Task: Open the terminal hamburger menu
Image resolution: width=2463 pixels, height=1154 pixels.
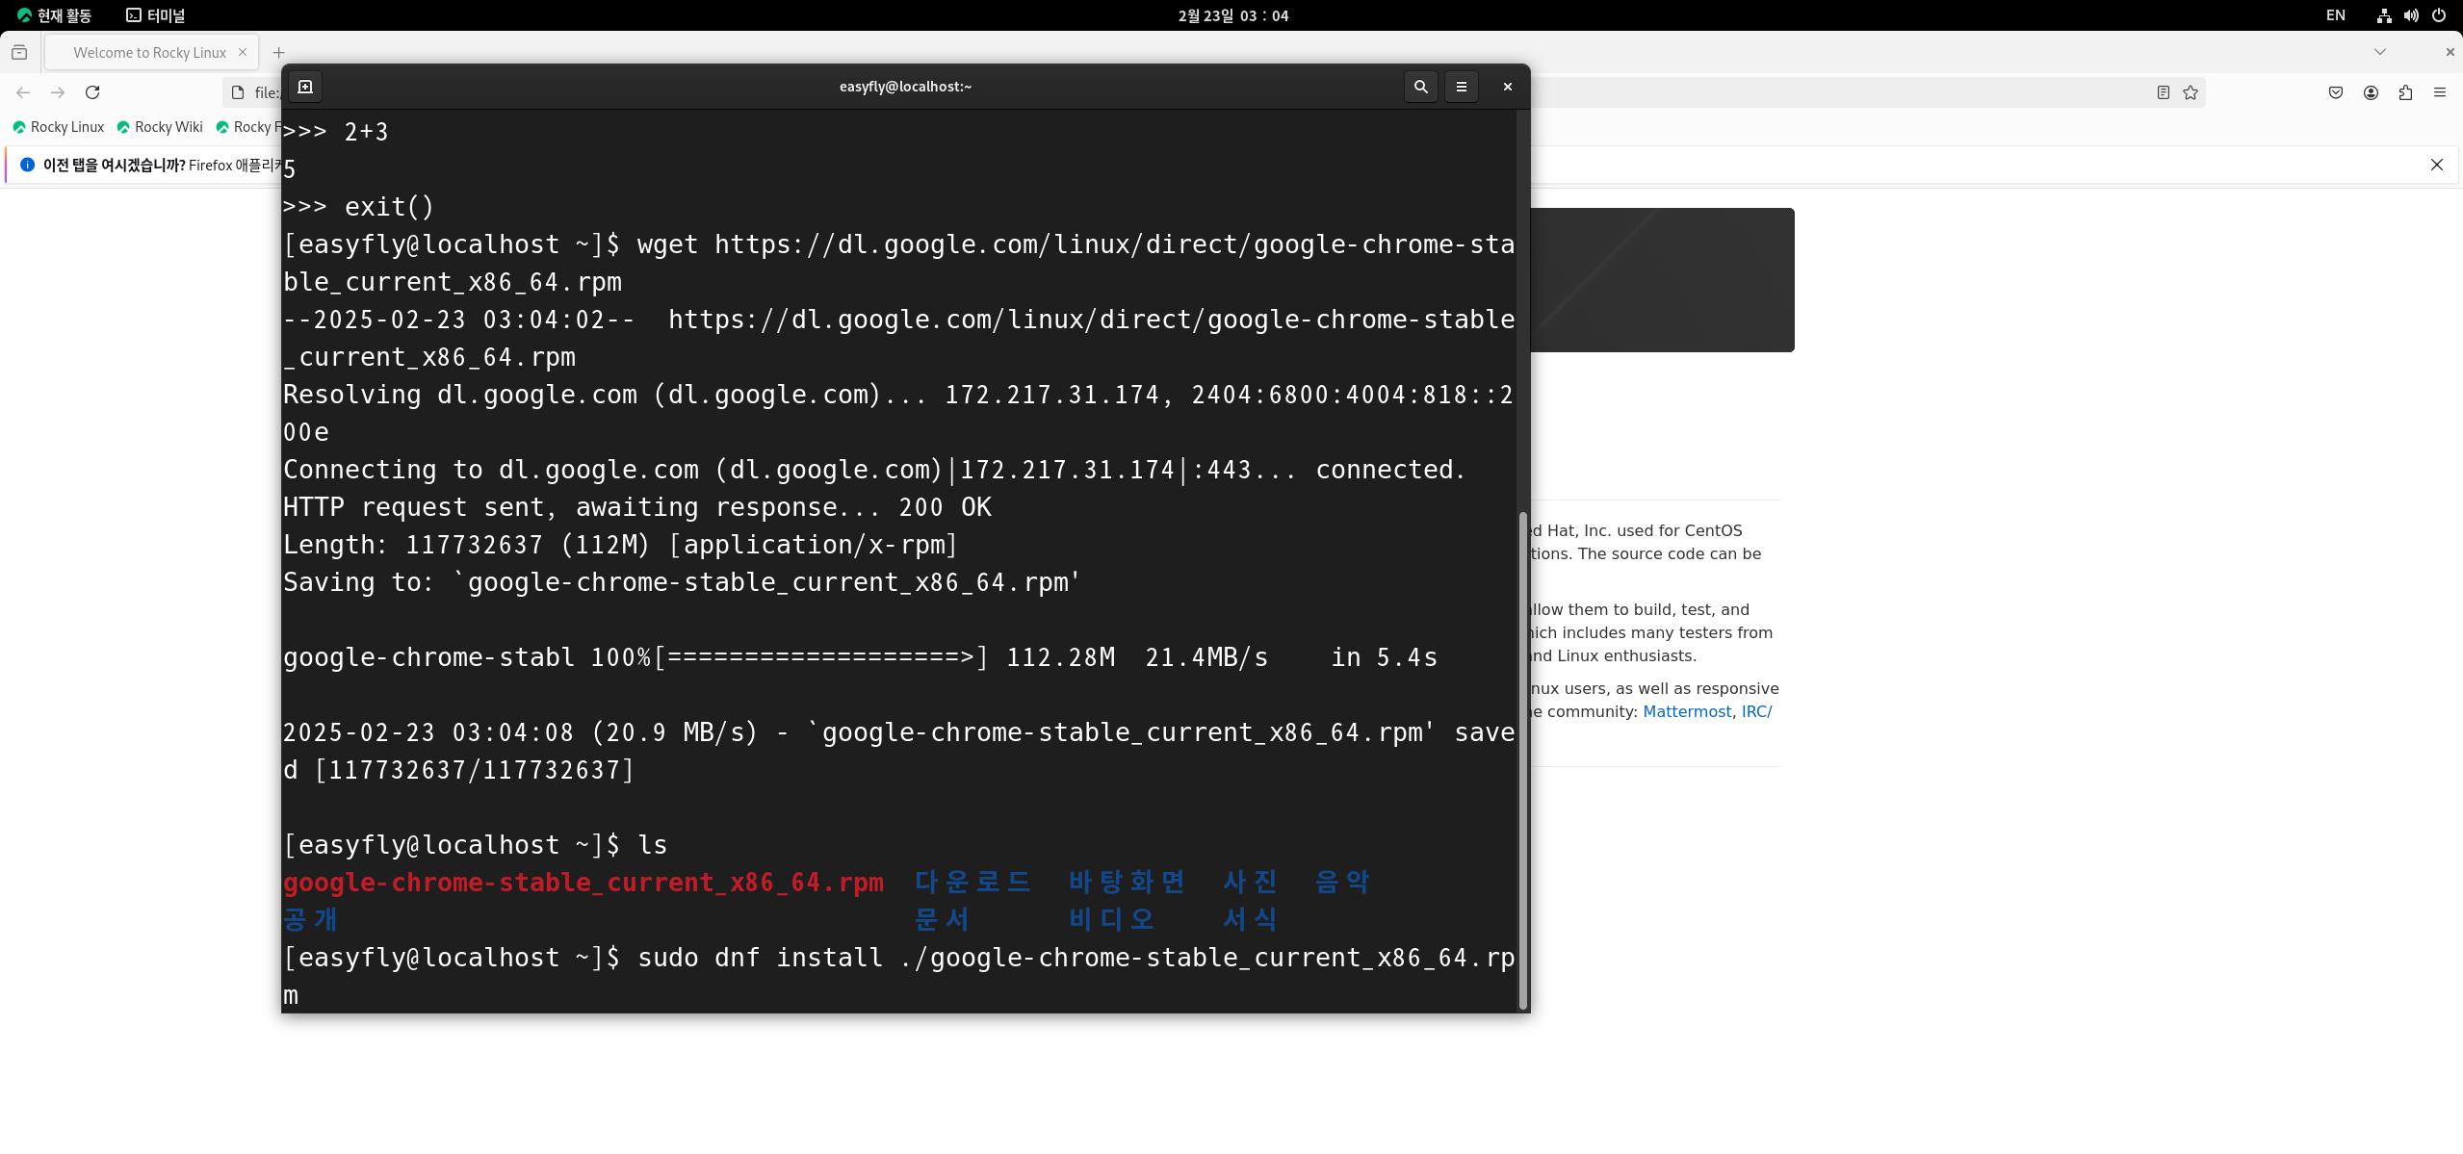Action: pyautogui.click(x=1461, y=87)
